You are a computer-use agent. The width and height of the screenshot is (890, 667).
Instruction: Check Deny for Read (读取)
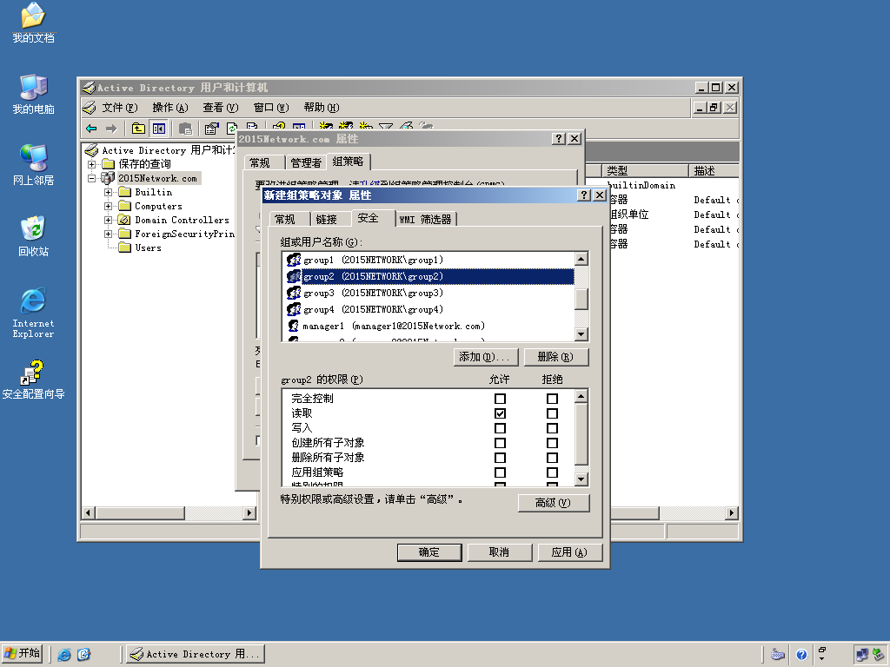point(552,413)
